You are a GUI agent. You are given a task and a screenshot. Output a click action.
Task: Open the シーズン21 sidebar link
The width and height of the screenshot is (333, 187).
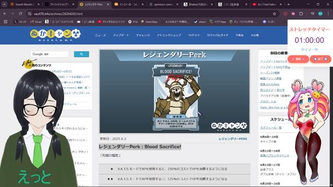tap(270, 73)
